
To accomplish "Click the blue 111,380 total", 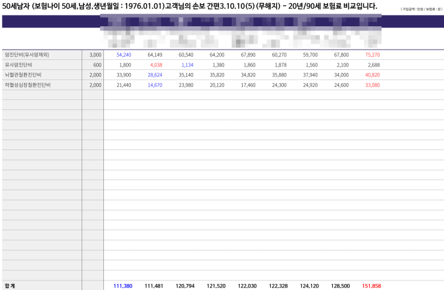I will (x=123, y=286).
